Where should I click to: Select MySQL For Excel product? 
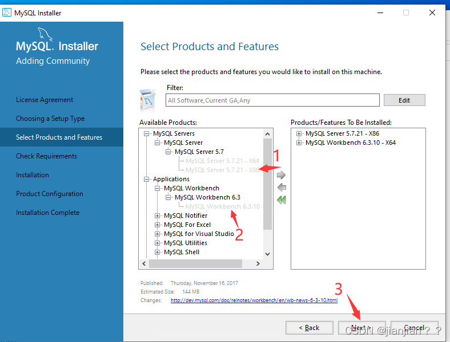[187, 225]
